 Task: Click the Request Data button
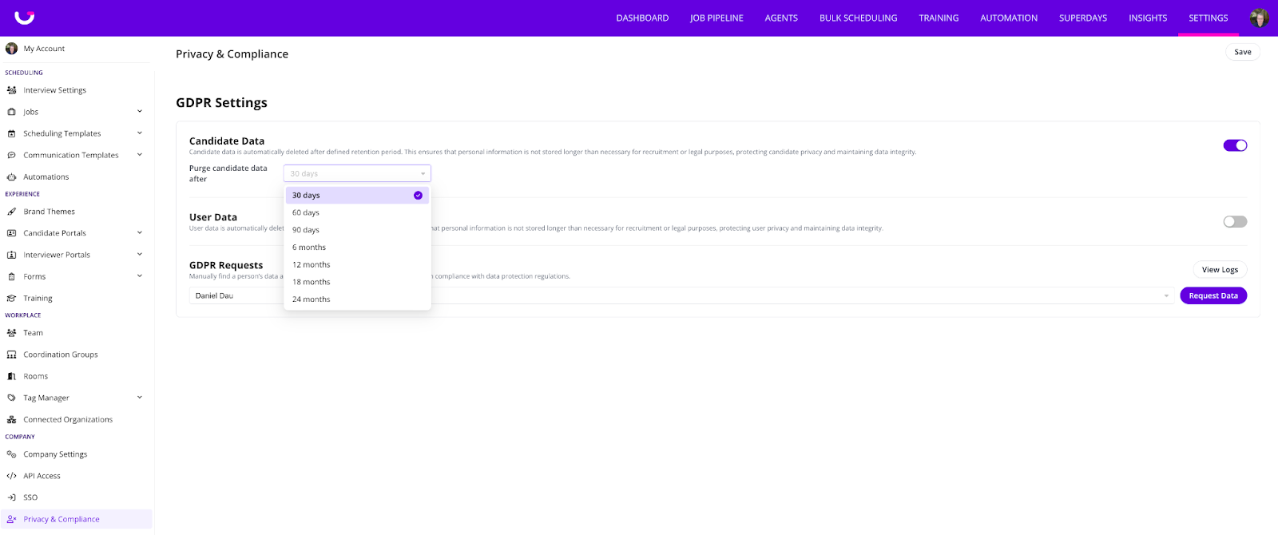pos(1213,295)
